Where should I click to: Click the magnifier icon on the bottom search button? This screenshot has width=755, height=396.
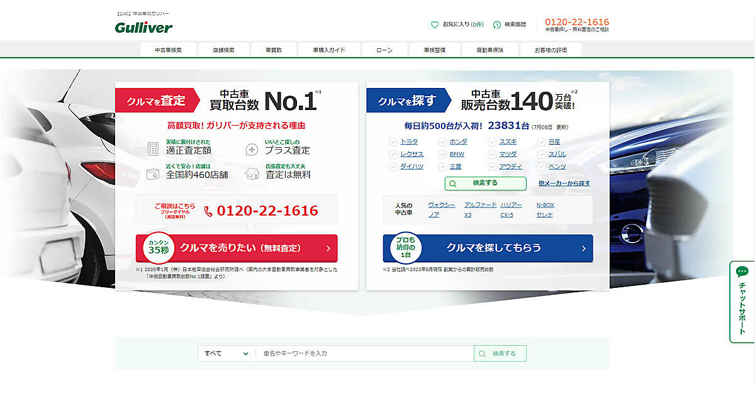(x=483, y=353)
